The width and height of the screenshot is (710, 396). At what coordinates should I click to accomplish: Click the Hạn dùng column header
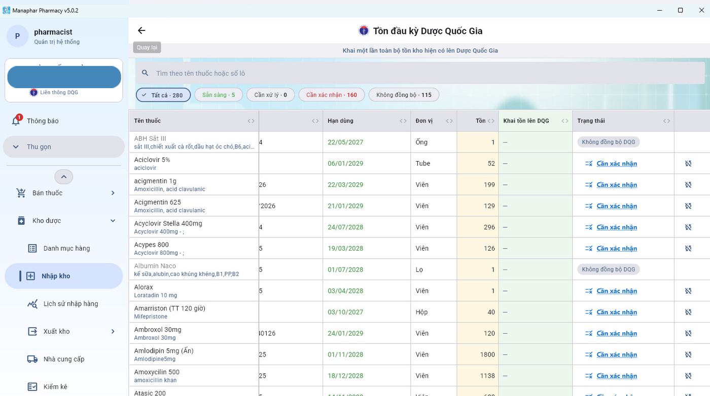367,121
